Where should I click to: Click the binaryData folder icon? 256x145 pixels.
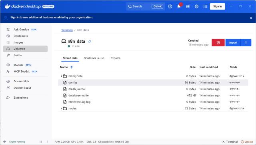pyautogui.click(x=65, y=76)
